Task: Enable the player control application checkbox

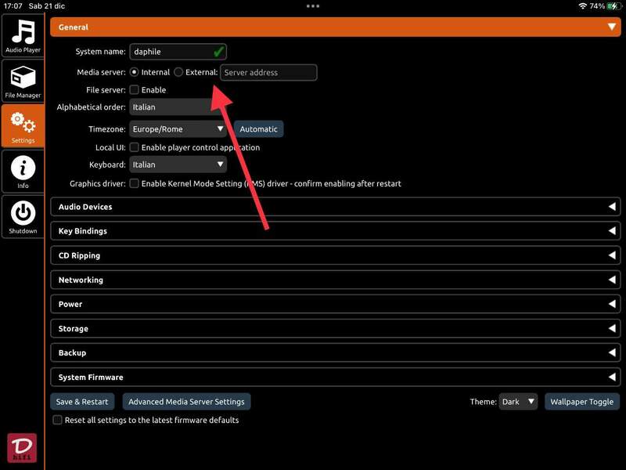Action: click(x=135, y=147)
